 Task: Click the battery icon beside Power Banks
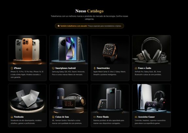[x=94, y=117]
